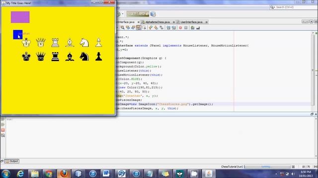The height and width of the screenshot is (178, 318).
Task: Click the white rook piece in Java window
Action: [x=55, y=43]
